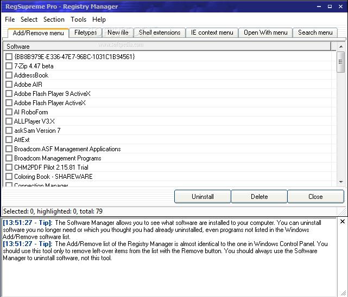Viewport: 348px width, 297px height.
Task: Close the tips panel with the X icon
Action: 343,221
